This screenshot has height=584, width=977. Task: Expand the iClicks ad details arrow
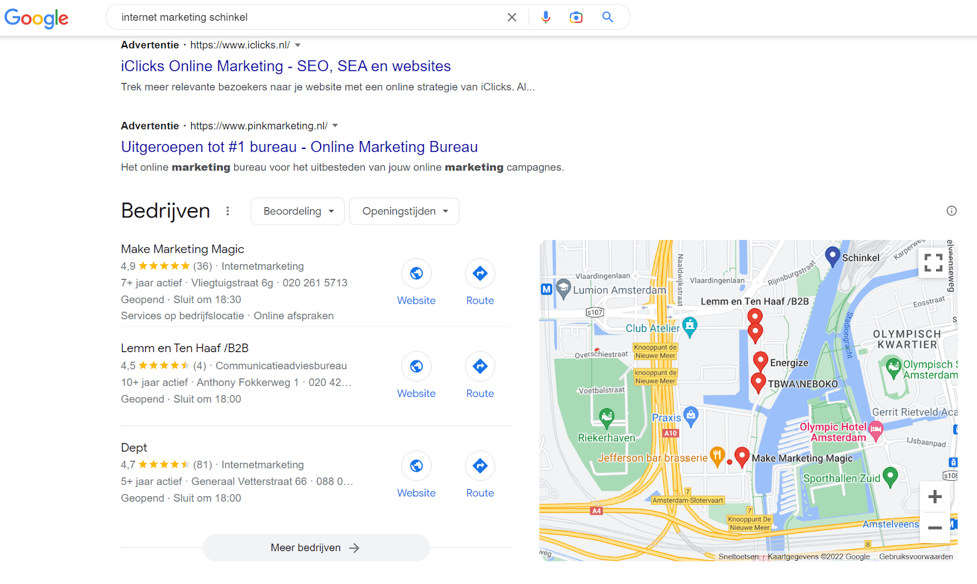click(297, 45)
